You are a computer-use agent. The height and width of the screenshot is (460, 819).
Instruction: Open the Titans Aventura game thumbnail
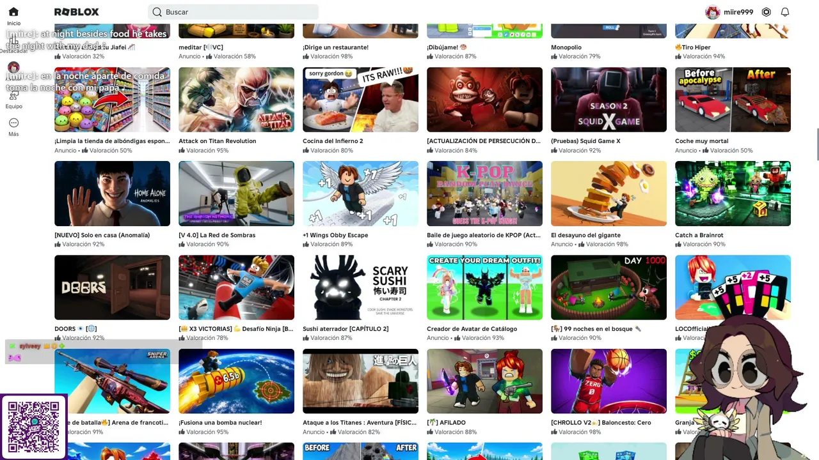click(360, 381)
